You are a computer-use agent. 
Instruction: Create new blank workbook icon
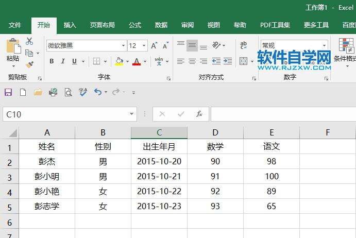[23, 92]
